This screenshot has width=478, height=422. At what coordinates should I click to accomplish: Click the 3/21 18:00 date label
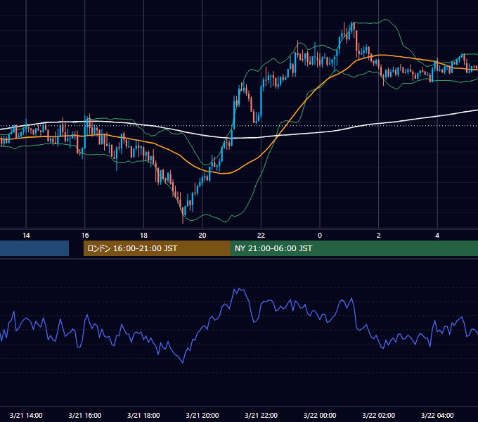point(143,415)
